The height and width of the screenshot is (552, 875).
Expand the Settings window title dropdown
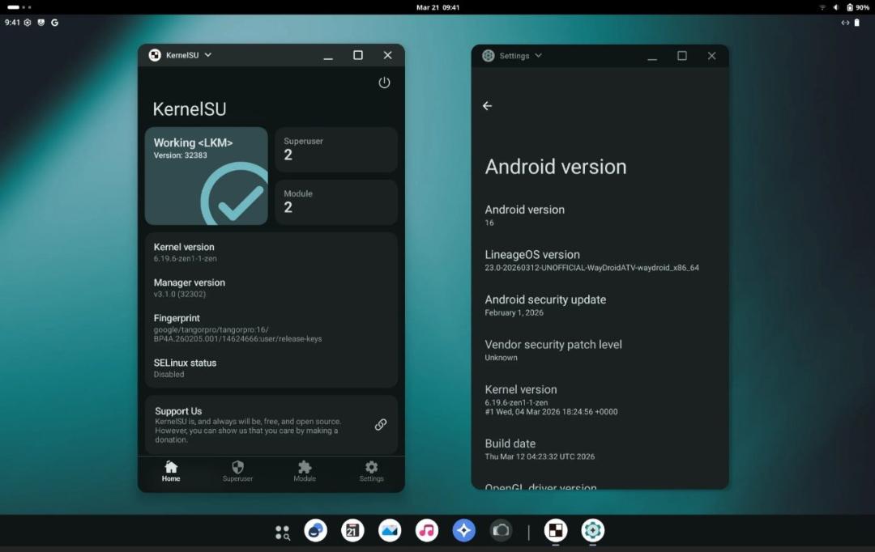pyautogui.click(x=538, y=56)
